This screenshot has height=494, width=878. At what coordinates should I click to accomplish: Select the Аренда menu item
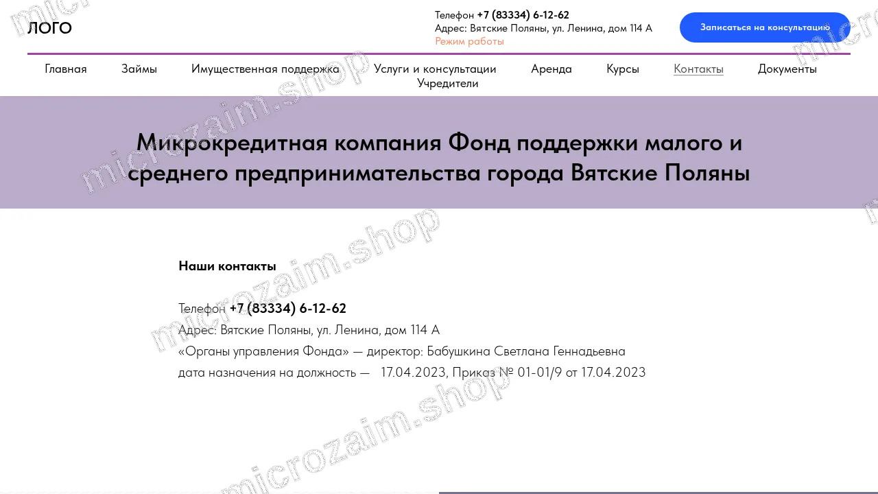[551, 69]
